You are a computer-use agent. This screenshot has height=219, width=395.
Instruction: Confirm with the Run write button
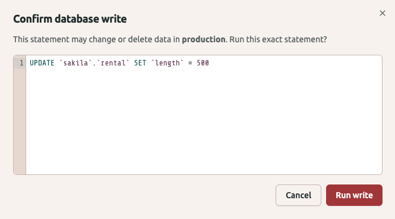point(354,195)
